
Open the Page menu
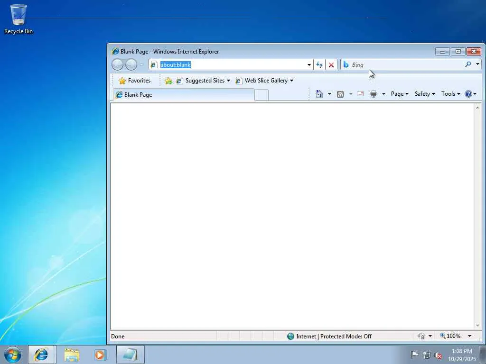click(x=400, y=94)
